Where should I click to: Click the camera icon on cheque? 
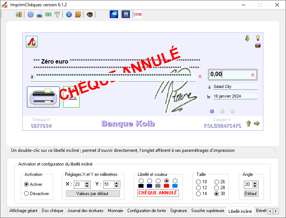point(258,46)
